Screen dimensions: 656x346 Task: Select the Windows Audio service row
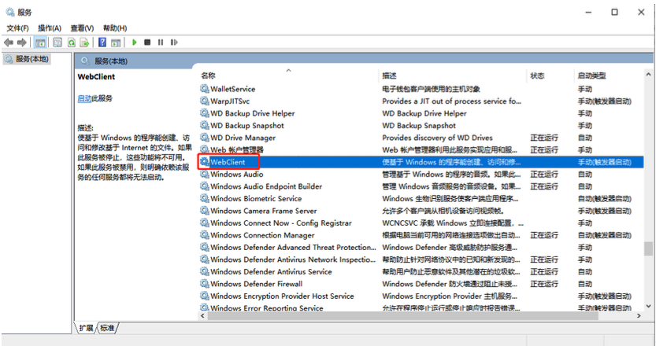click(x=237, y=175)
